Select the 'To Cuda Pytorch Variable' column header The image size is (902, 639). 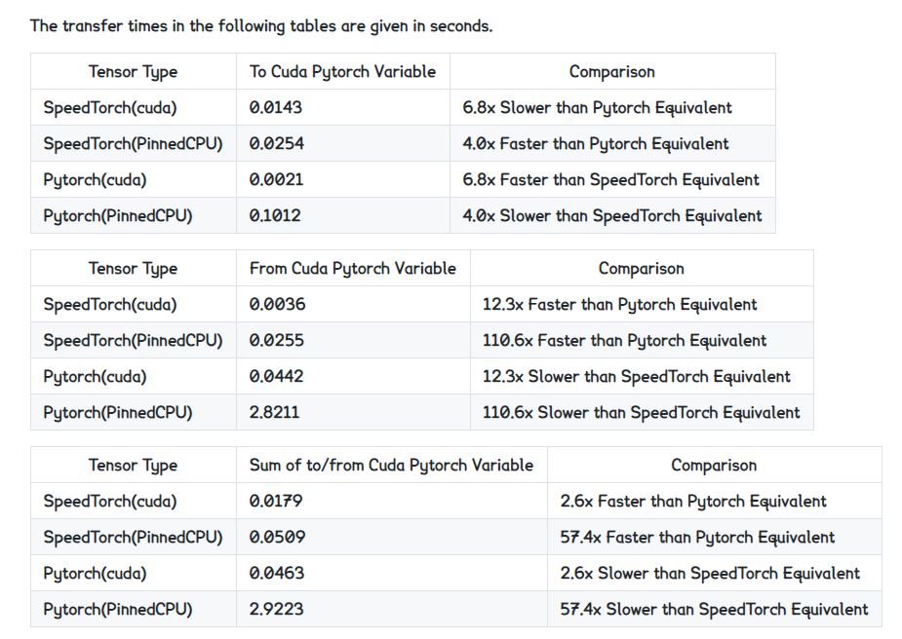click(343, 72)
